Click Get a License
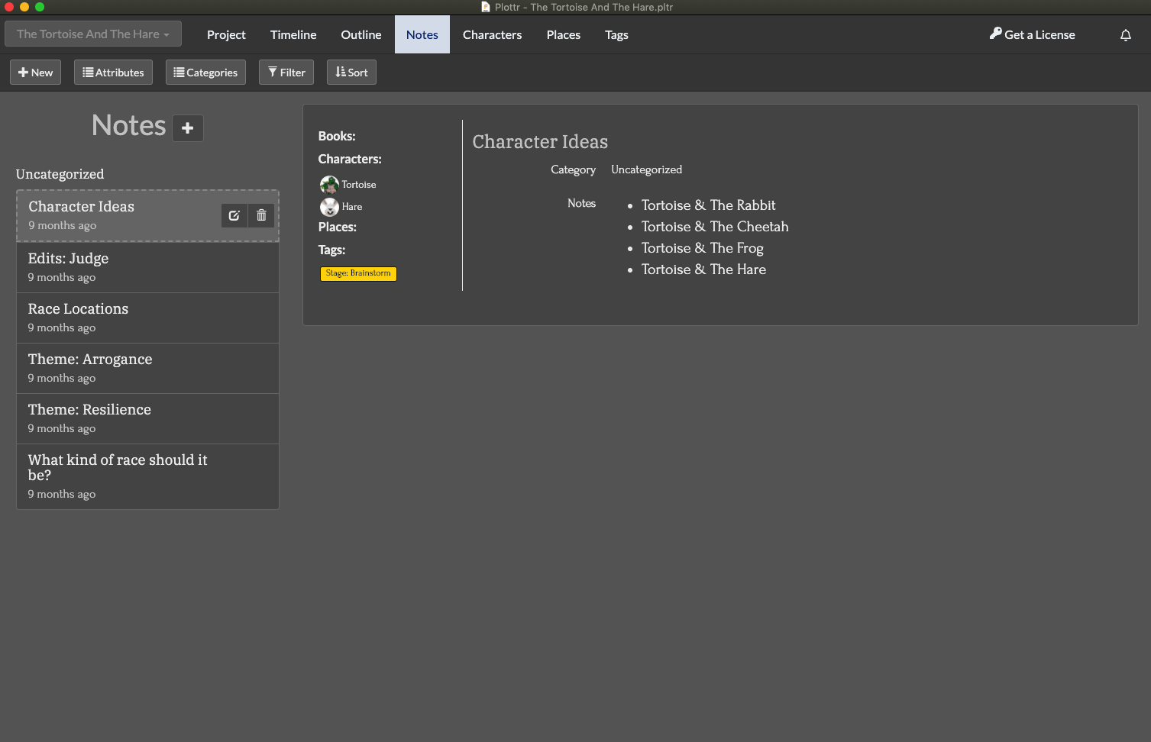Screen dimensions: 1151x742 click(1031, 34)
